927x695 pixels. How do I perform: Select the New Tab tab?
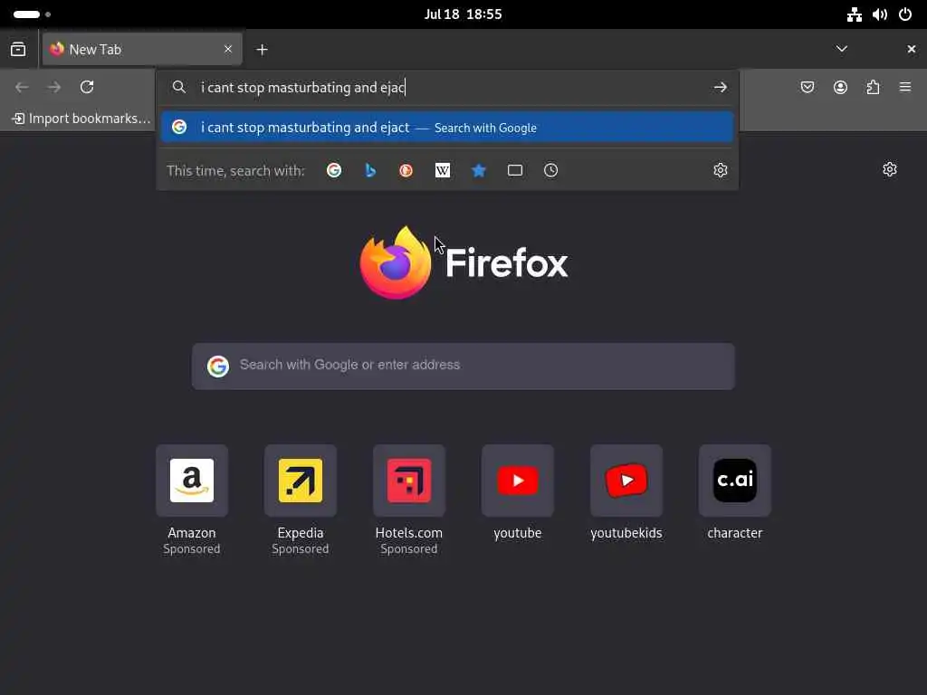(x=142, y=49)
